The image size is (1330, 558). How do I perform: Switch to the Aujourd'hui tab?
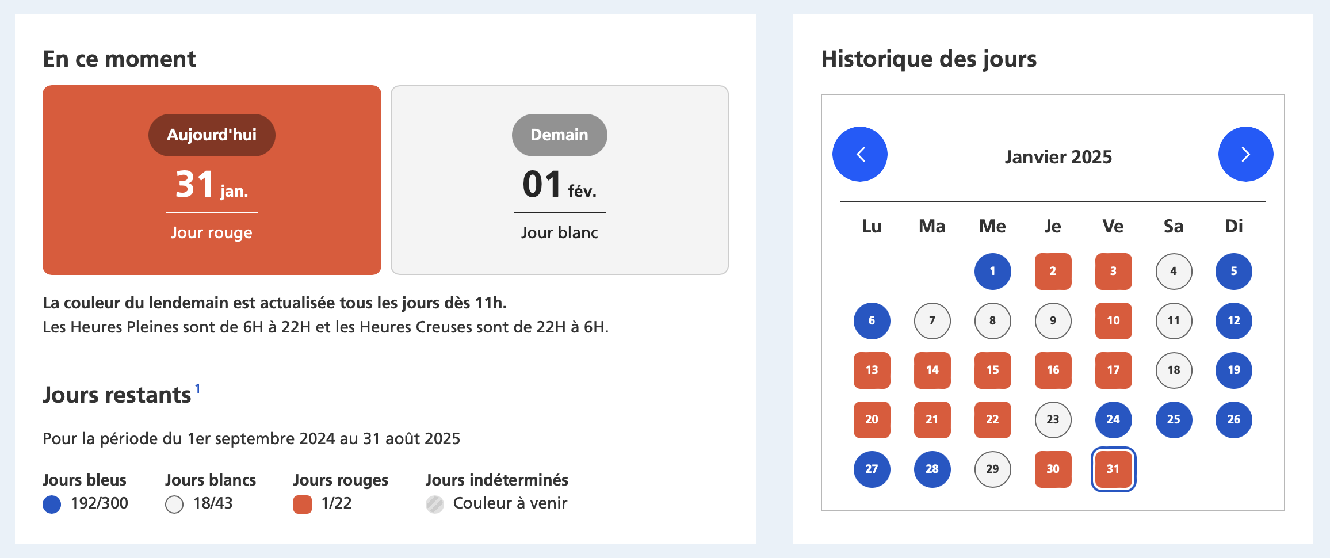coord(211,135)
